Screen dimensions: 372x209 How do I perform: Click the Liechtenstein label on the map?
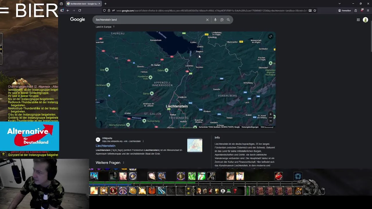[x=177, y=106]
